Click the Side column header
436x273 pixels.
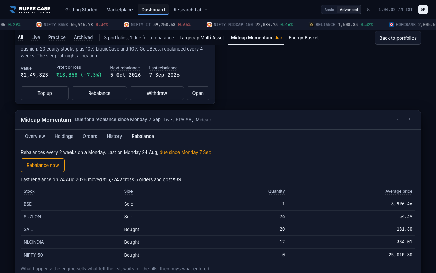click(128, 191)
